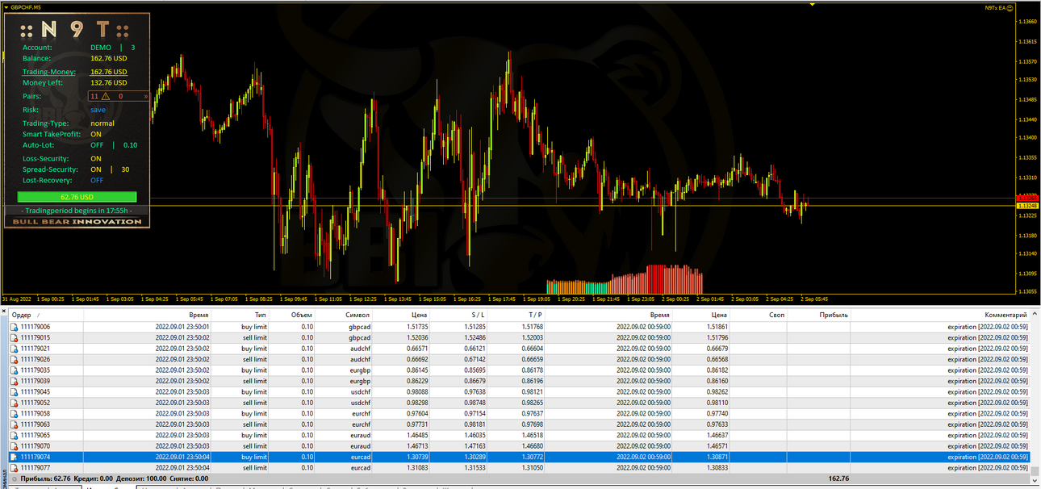Image resolution: width=1041 pixels, height=489 pixels.
Task: Click the red current price label on axis
Action: [x=1027, y=198]
